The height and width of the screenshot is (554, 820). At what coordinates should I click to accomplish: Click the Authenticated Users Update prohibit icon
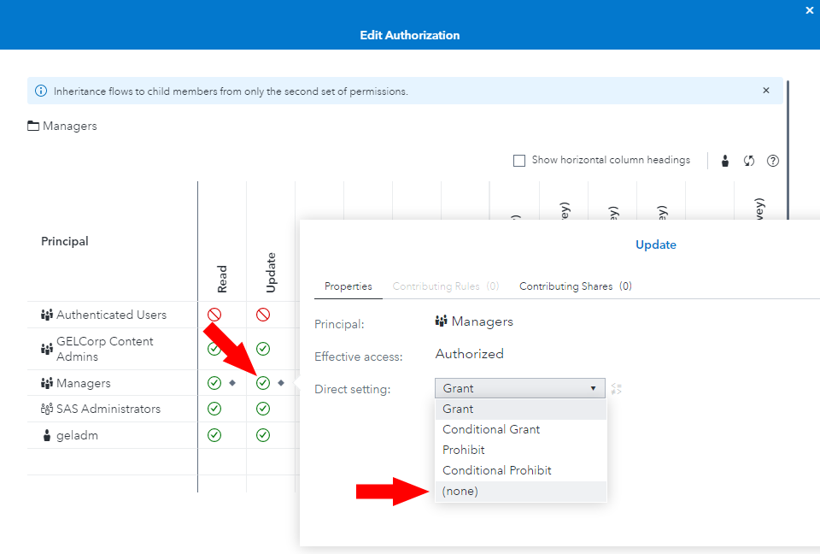(263, 315)
